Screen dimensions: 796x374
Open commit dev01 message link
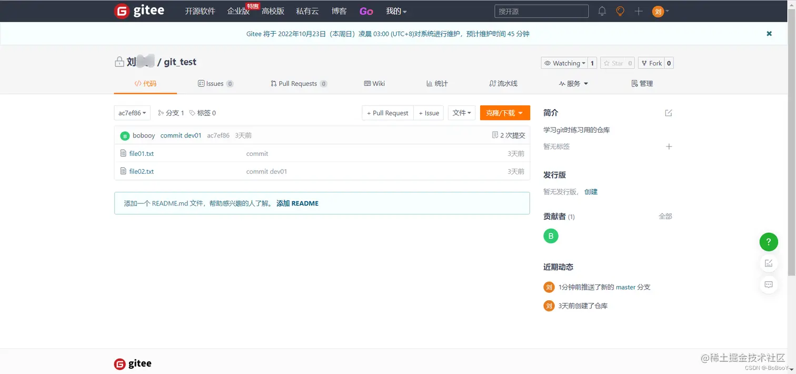tap(181, 135)
